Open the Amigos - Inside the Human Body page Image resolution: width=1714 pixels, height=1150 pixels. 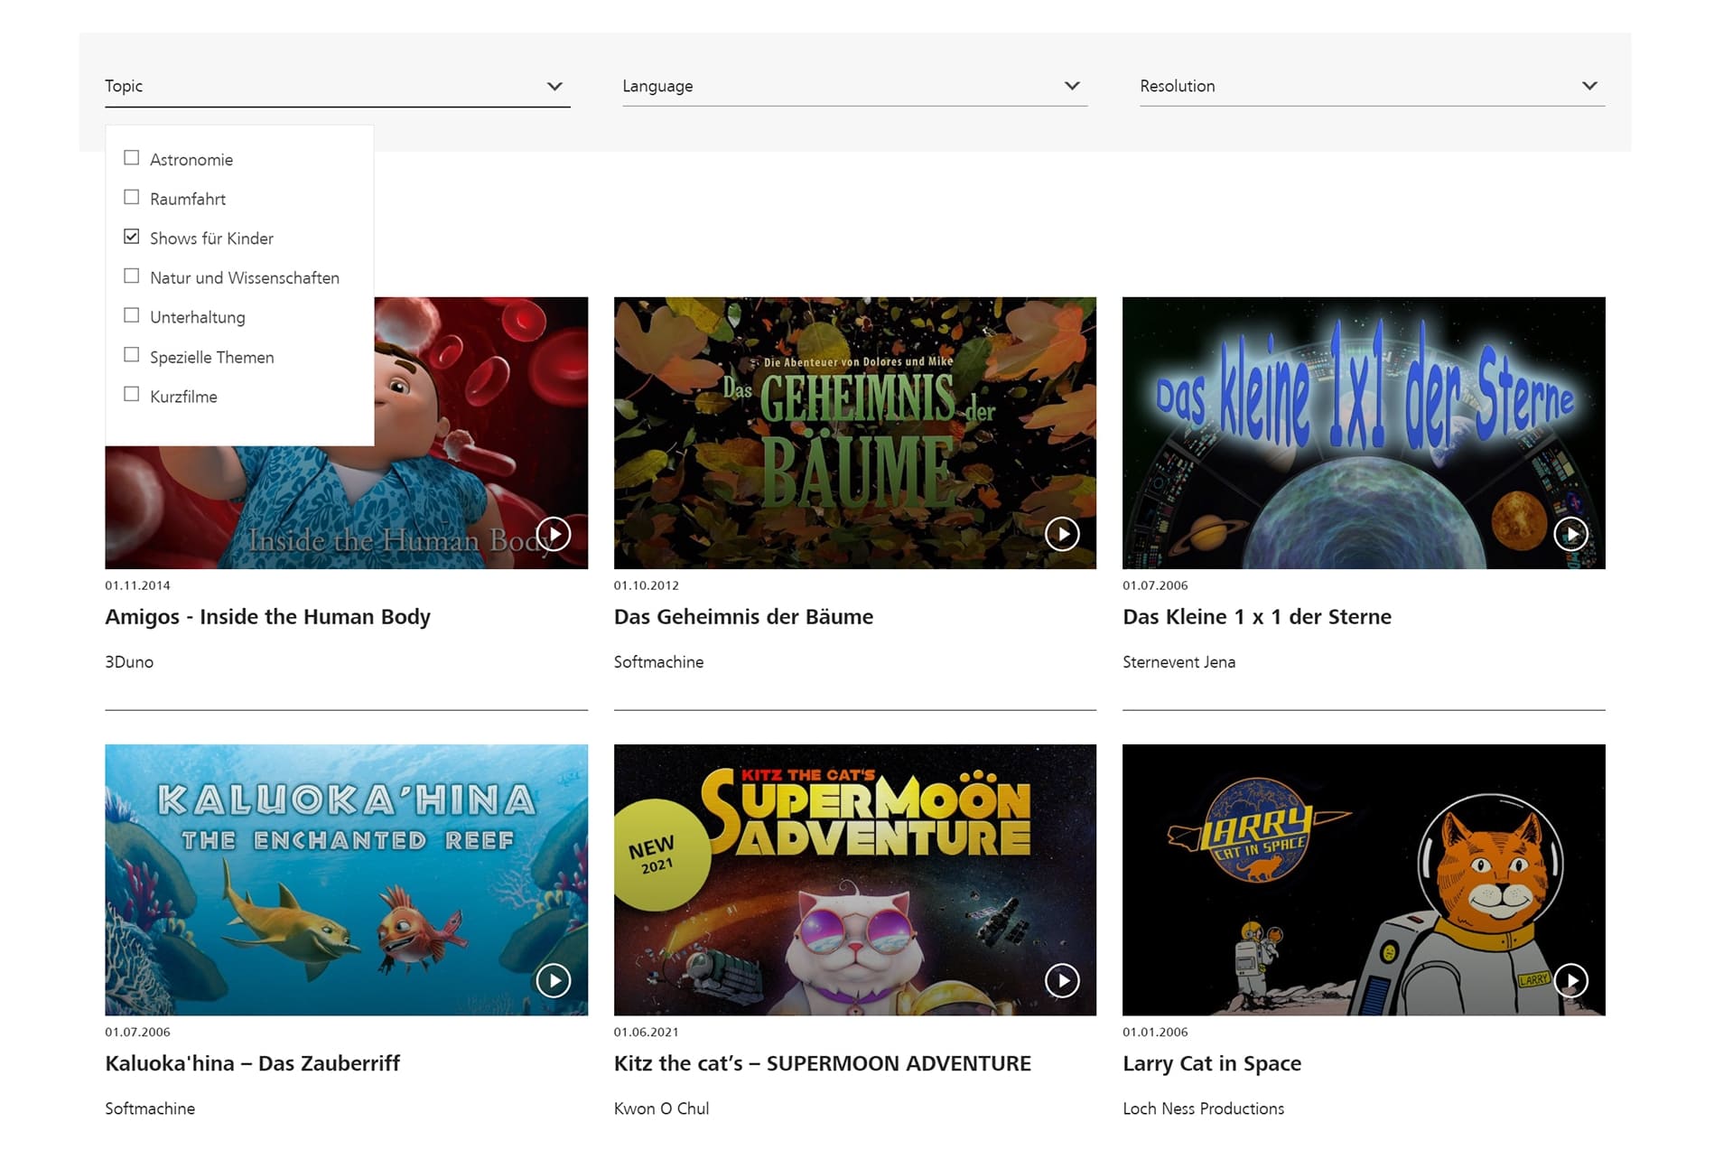pos(267,616)
